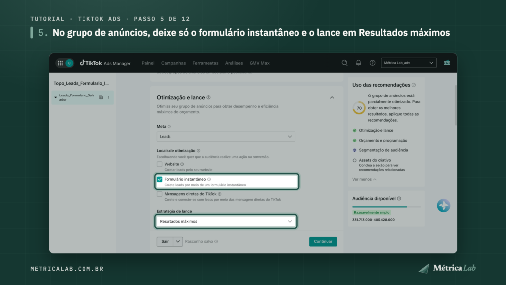This screenshot has width=506, height=285.
Task: Click the page vertical scrollbar
Action: [456, 105]
